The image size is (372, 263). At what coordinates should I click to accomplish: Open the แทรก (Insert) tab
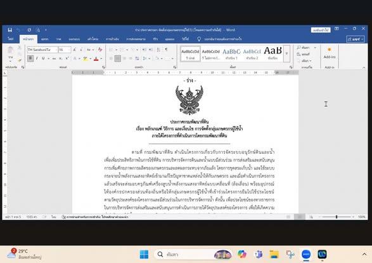44,39
